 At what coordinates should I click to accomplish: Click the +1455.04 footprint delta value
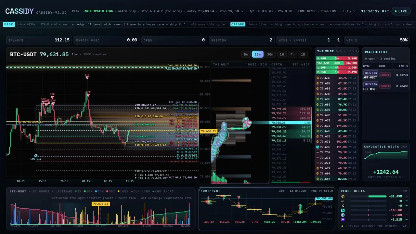pyautogui.click(x=300, y=222)
